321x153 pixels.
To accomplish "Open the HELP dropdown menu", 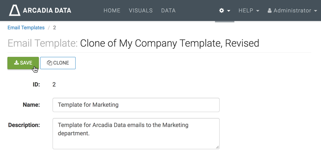I will pyautogui.click(x=249, y=11).
